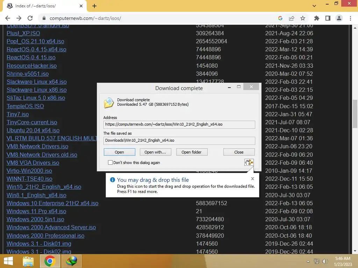The image size is (358, 268).
Task: Close the Download complete dialog with X
Action: click(x=251, y=87)
